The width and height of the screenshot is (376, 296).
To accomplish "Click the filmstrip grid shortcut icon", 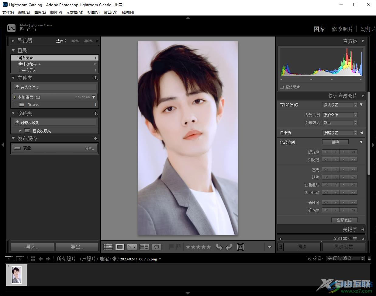I will coord(33,259).
